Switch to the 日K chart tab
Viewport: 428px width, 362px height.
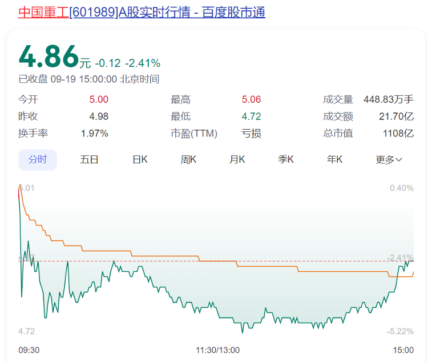(x=140, y=159)
